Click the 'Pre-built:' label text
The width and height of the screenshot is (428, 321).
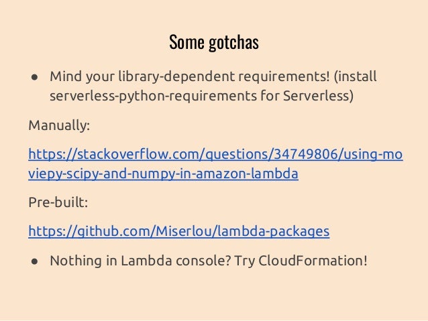click(x=58, y=202)
